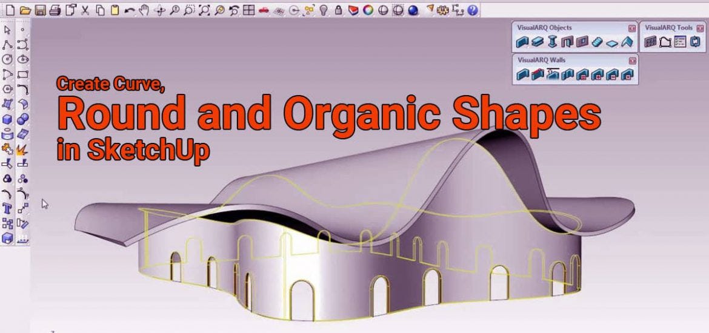
Task: Copy objects via the Copy icon
Action: pyautogui.click(x=101, y=10)
